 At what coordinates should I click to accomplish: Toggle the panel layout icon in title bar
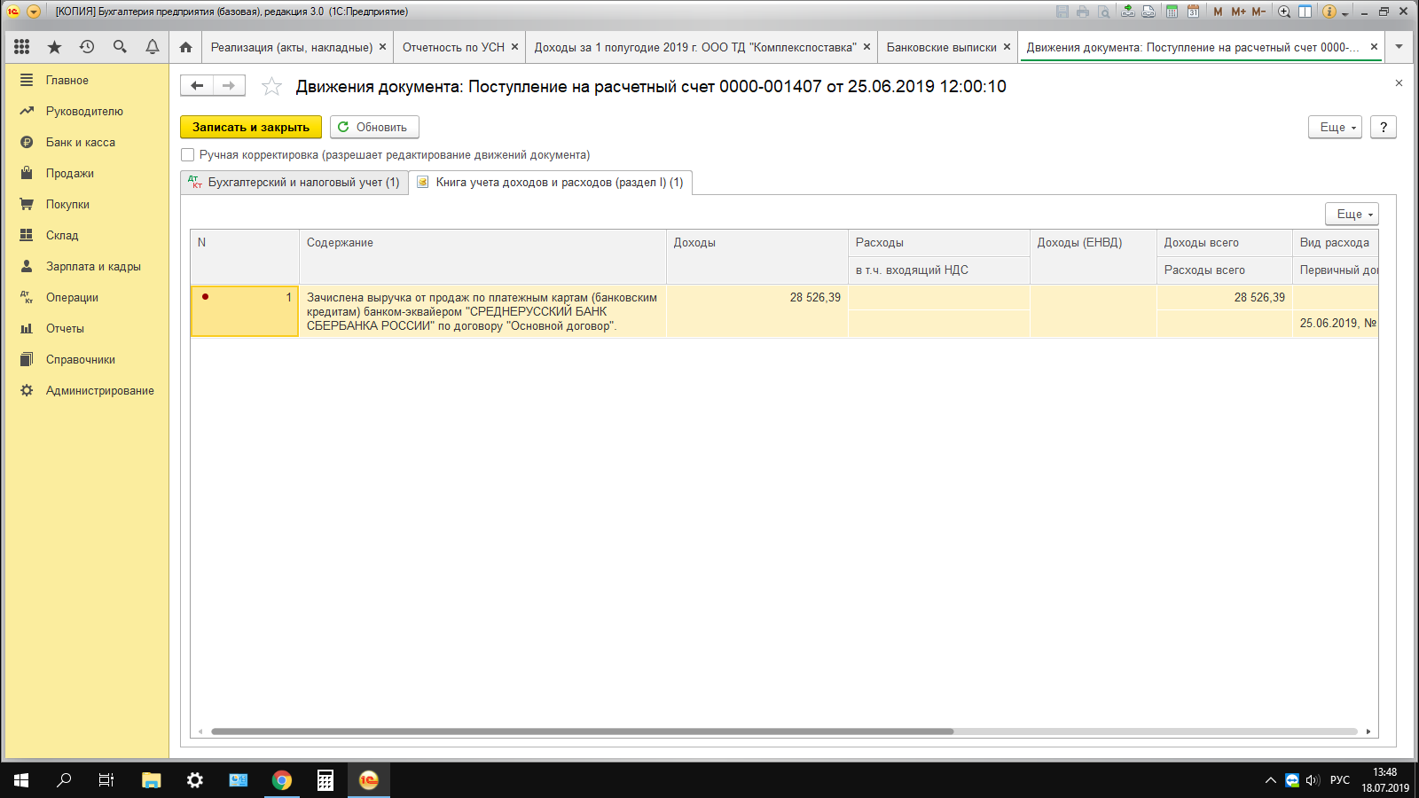[x=1305, y=12]
